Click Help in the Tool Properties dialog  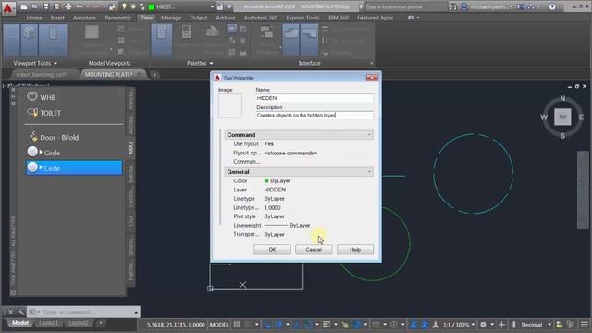[x=355, y=249]
